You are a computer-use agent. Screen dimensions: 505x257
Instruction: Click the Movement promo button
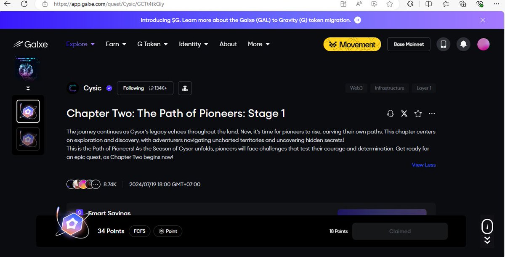(x=352, y=44)
